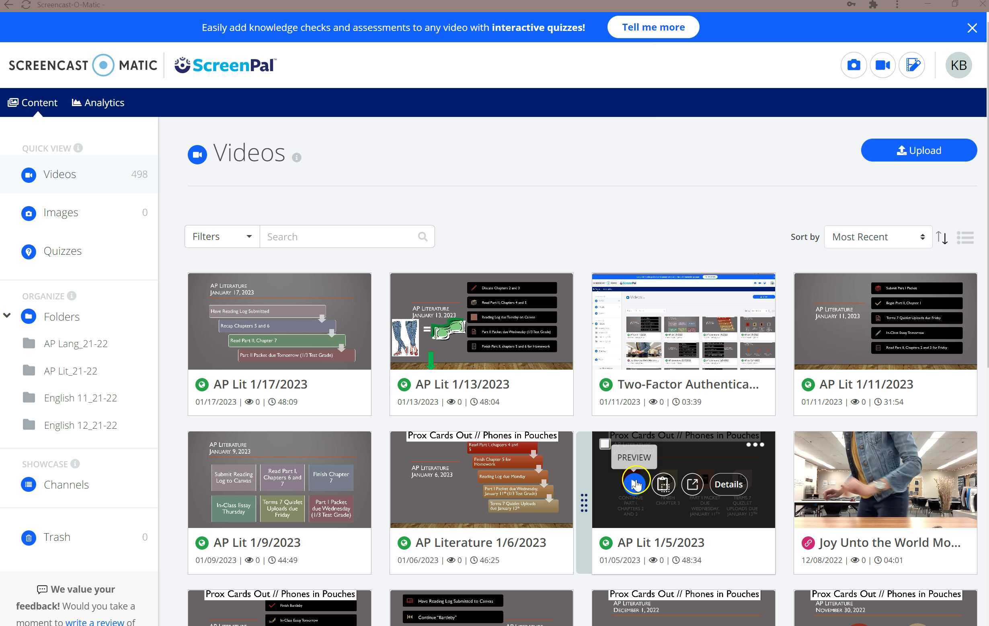Click the screenshot camera icon in header
Image resolution: width=989 pixels, height=626 pixels.
(854, 65)
